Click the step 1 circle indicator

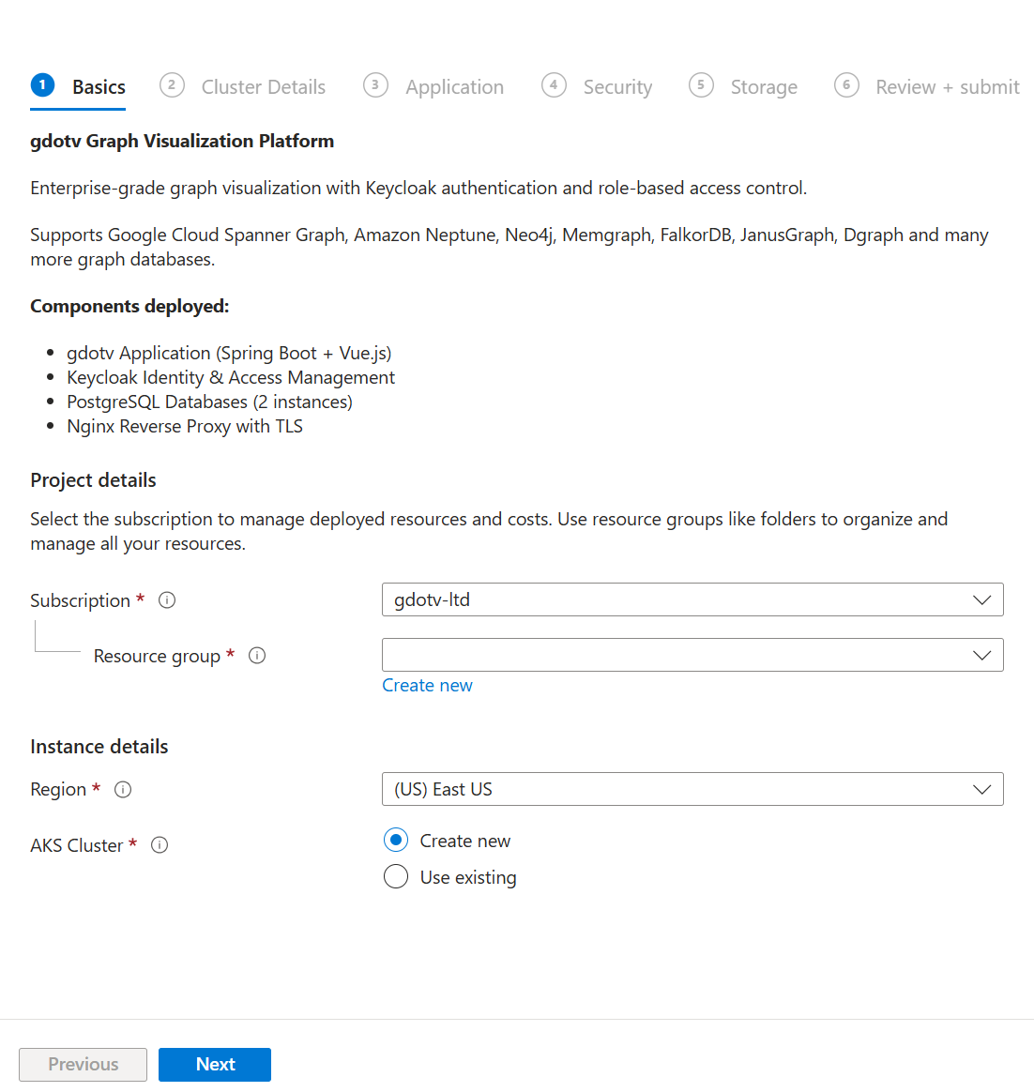click(42, 84)
